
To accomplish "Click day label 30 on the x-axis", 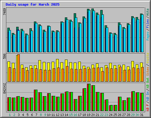I will click(137, 115).
